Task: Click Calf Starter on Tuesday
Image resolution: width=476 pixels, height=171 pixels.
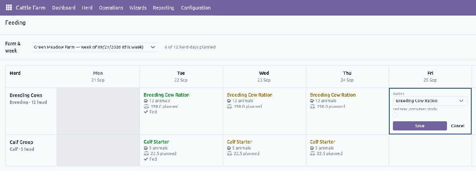Action: pos(156,142)
